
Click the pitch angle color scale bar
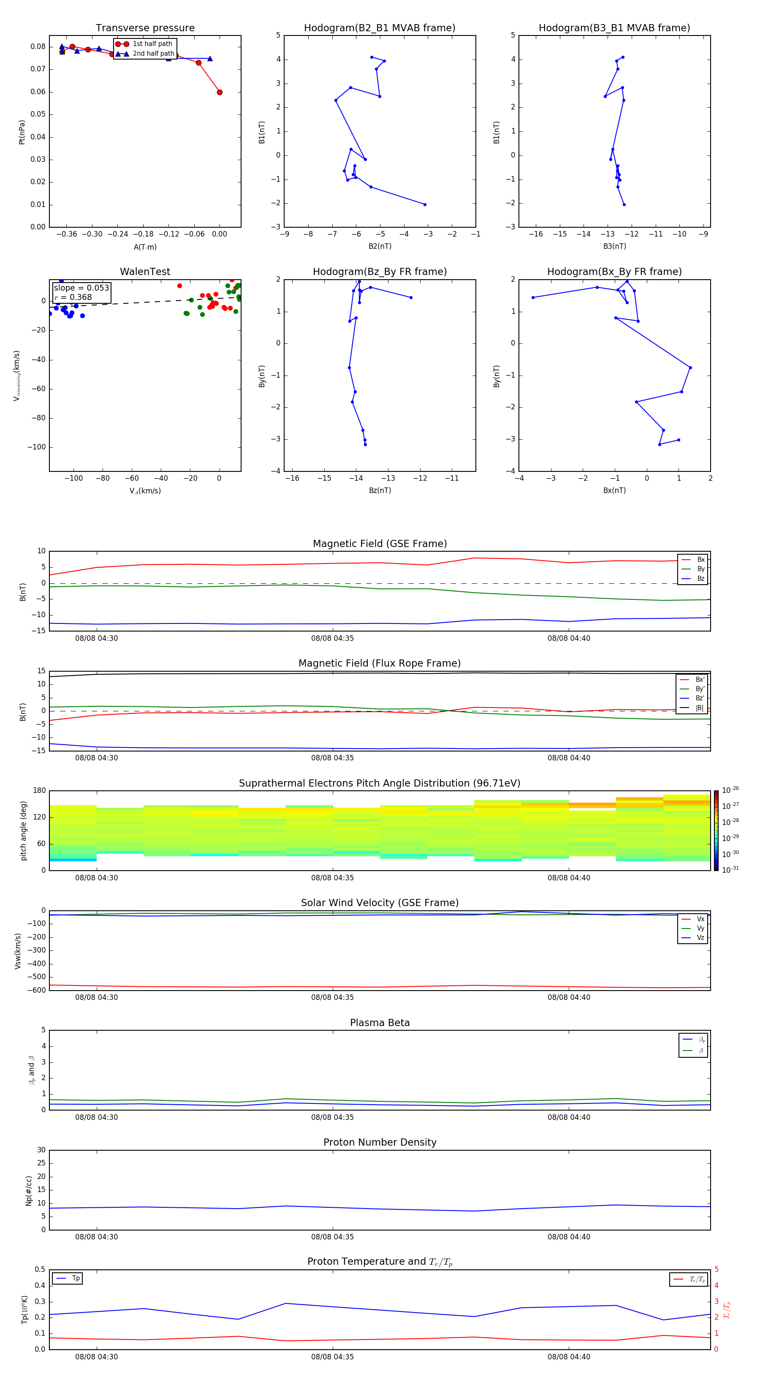click(x=716, y=830)
